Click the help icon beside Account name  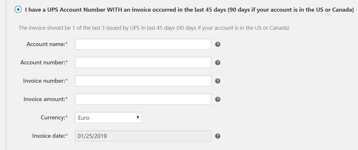pyautogui.click(x=218, y=44)
